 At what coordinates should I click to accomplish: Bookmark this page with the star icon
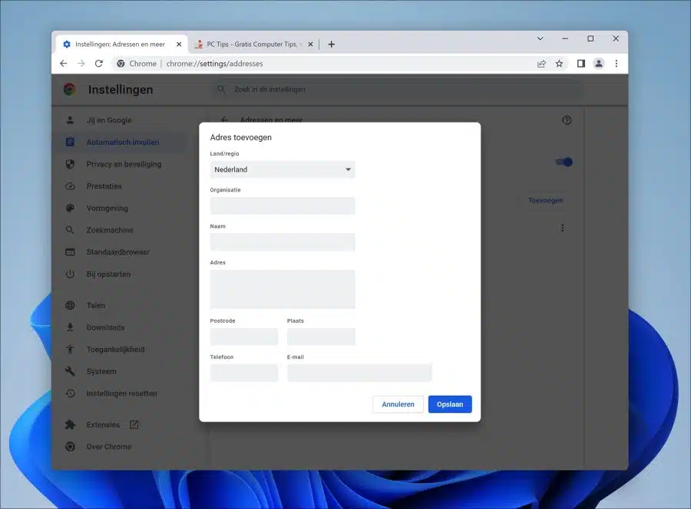[559, 64]
